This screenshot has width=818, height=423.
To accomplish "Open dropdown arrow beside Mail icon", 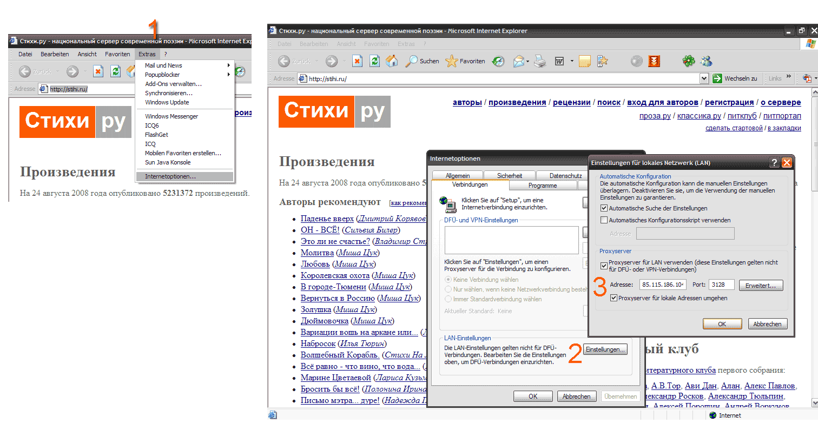I will click(x=529, y=61).
